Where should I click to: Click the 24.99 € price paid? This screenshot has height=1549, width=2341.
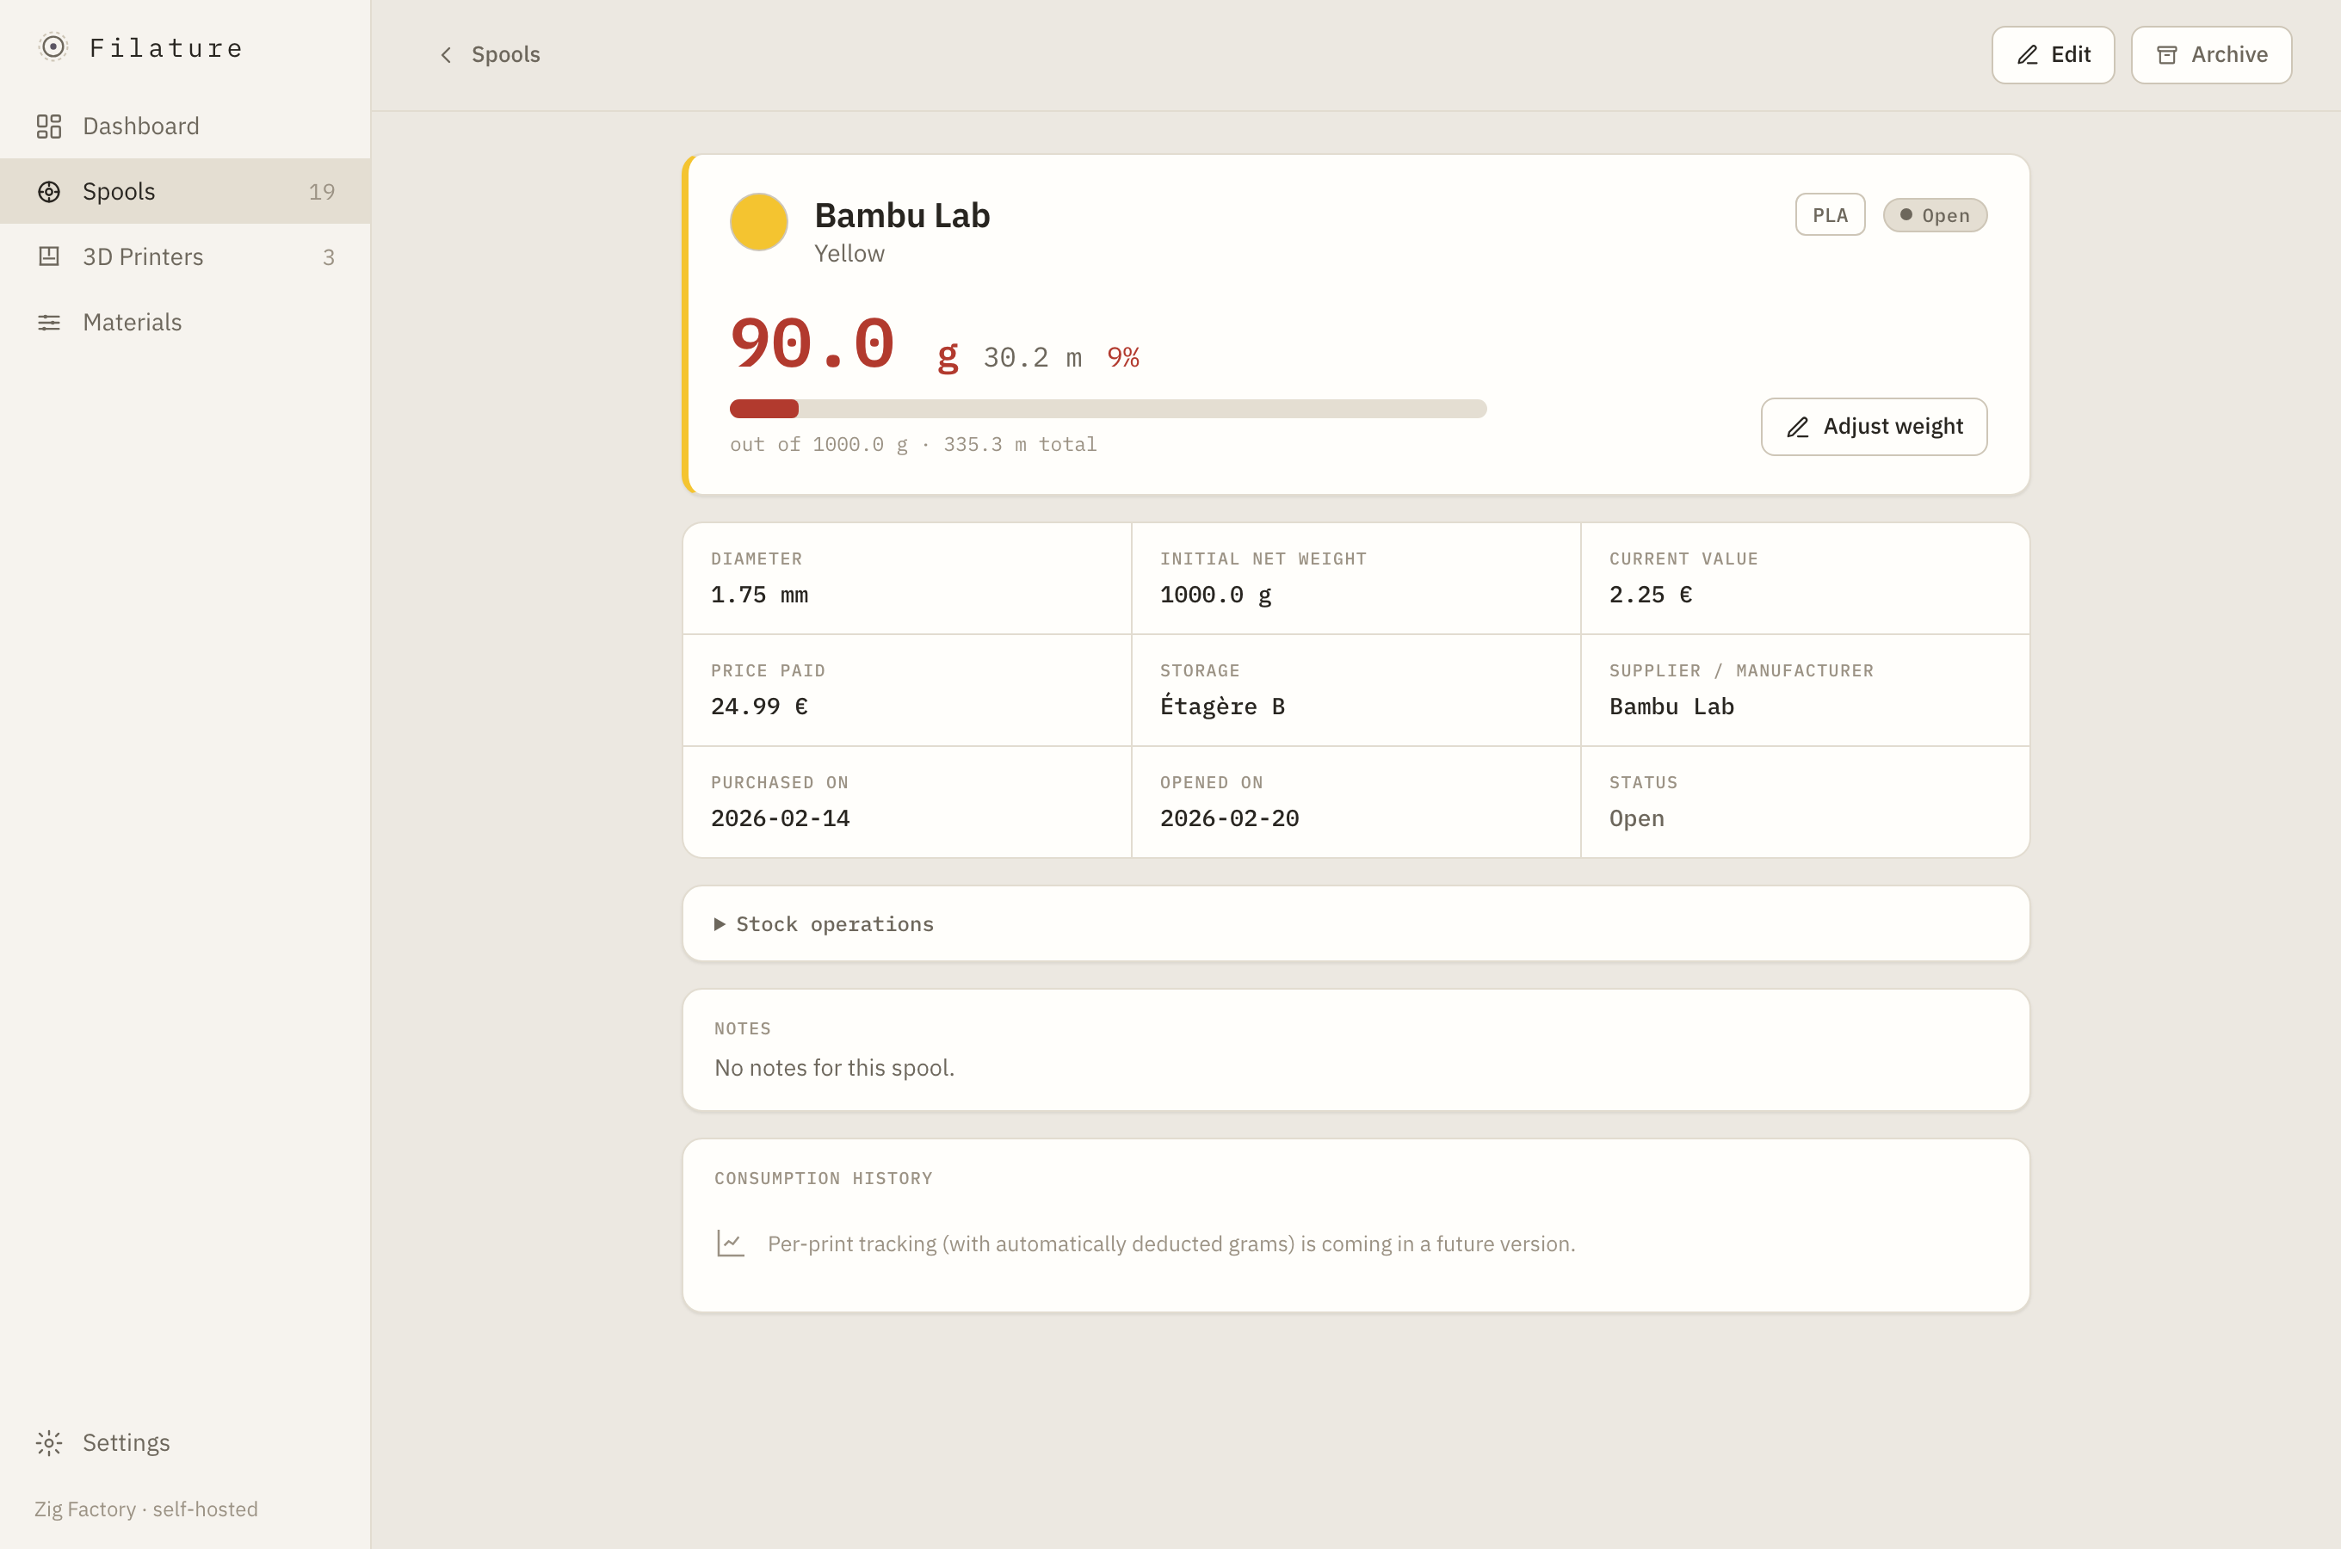(x=760, y=707)
